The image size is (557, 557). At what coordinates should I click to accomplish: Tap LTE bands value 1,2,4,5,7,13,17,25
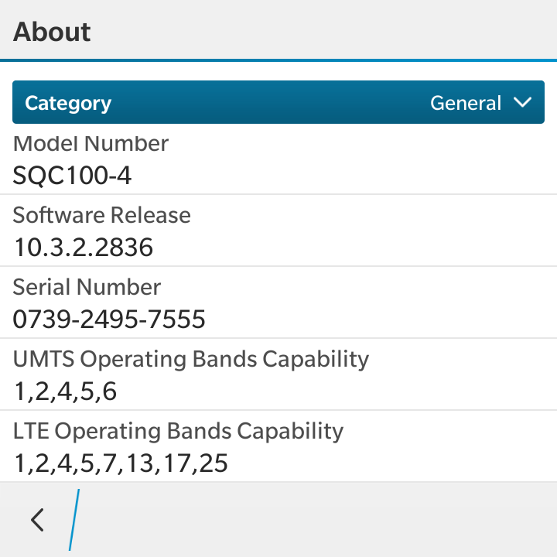click(x=121, y=463)
